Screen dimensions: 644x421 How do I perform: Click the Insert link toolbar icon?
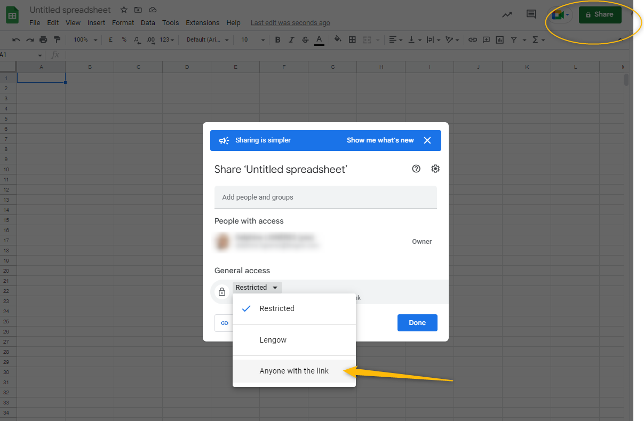pos(473,39)
